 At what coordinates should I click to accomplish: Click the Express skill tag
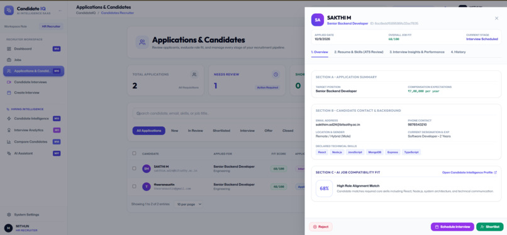pyautogui.click(x=393, y=152)
